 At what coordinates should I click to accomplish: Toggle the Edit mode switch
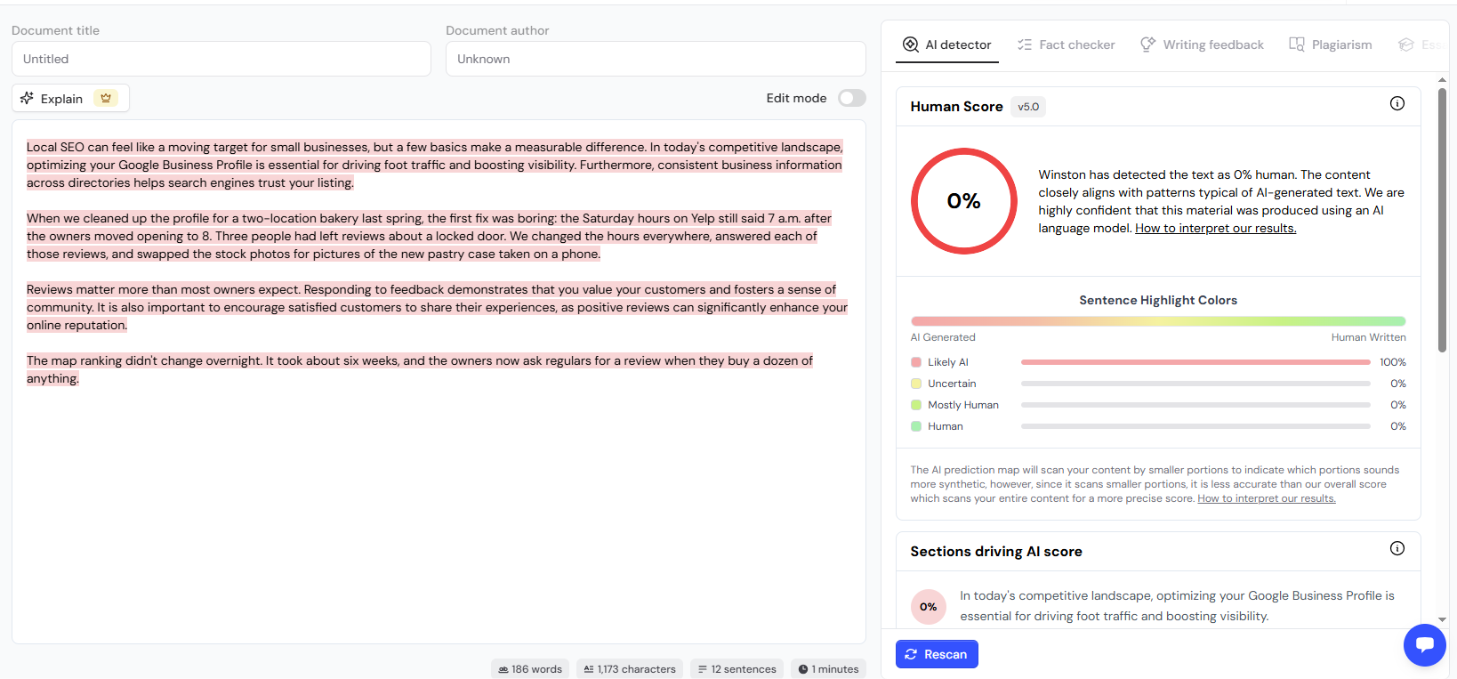pyautogui.click(x=851, y=98)
